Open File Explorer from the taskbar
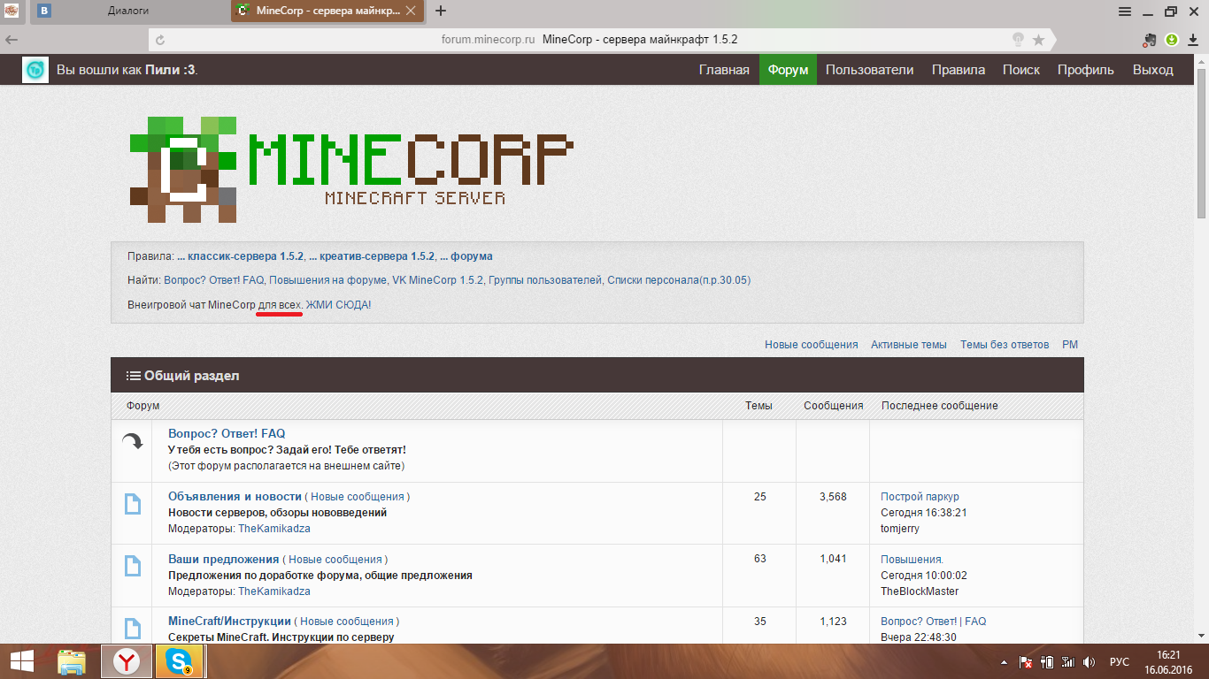The height and width of the screenshot is (679, 1209). pos(72,660)
